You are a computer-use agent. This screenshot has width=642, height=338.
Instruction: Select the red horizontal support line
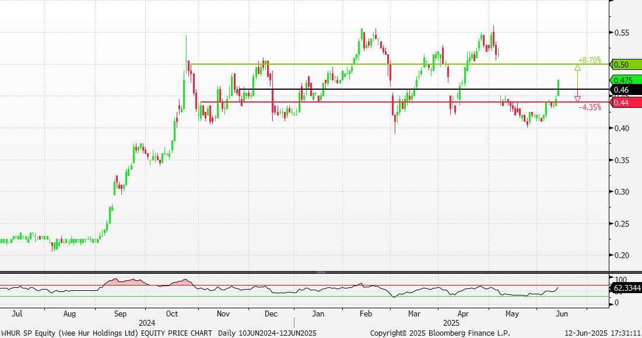click(x=405, y=102)
